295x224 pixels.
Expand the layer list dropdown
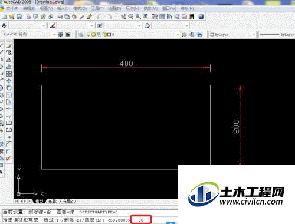coord(178,35)
